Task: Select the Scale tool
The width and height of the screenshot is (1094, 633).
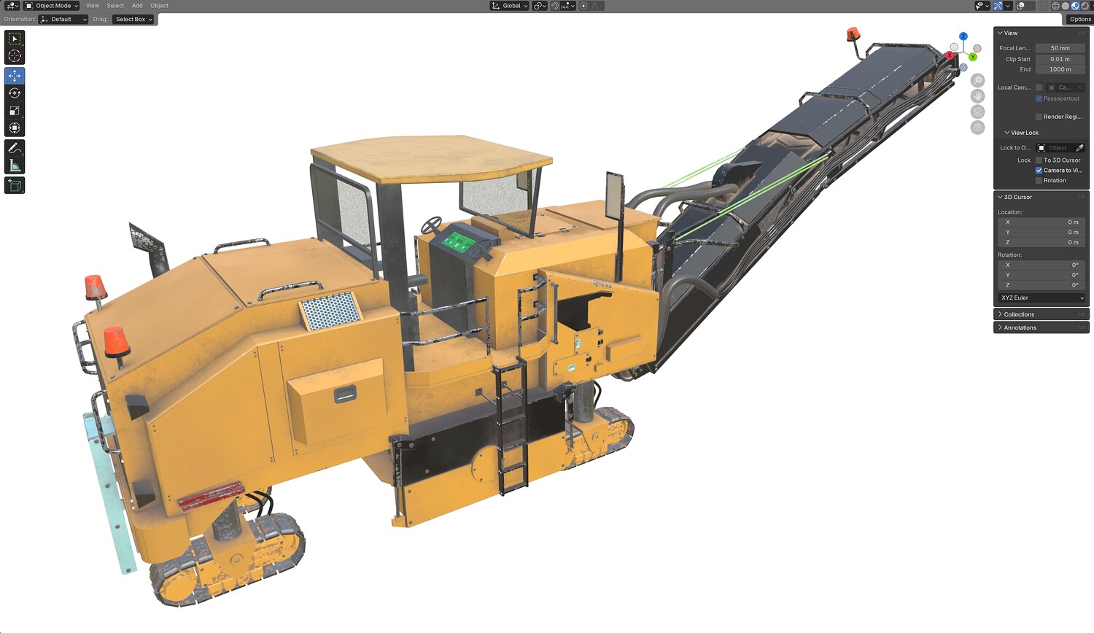Action: tap(15, 111)
